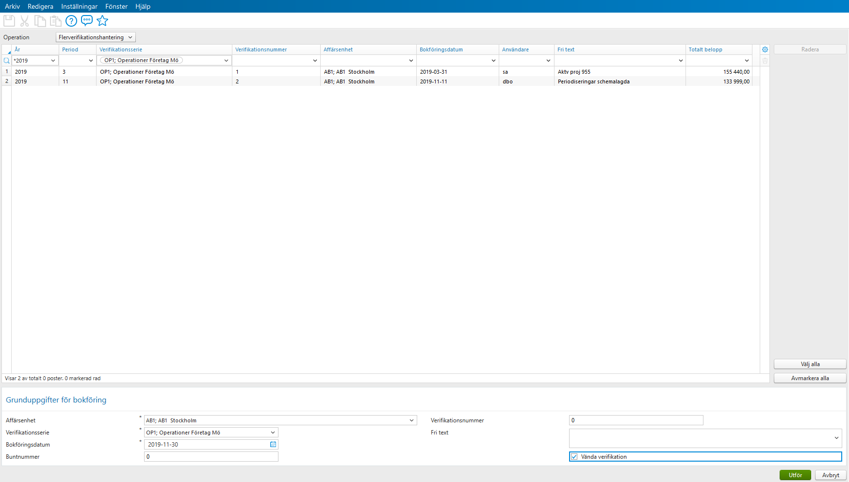Click the Buntnummer input field
The height and width of the screenshot is (482, 849).
coord(211,456)
